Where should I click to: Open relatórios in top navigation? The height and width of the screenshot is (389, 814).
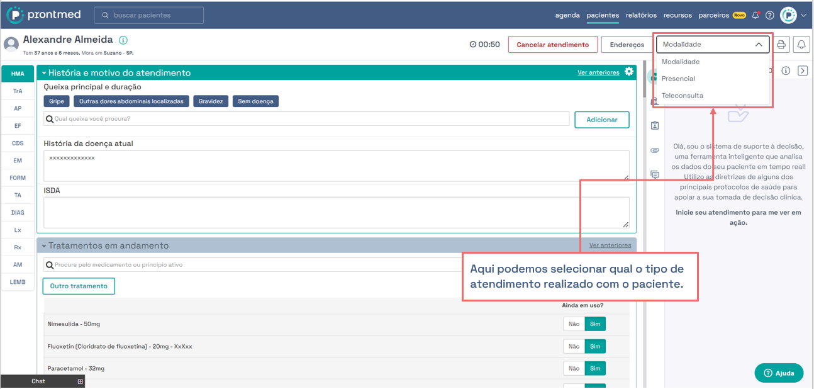(641, 15)
